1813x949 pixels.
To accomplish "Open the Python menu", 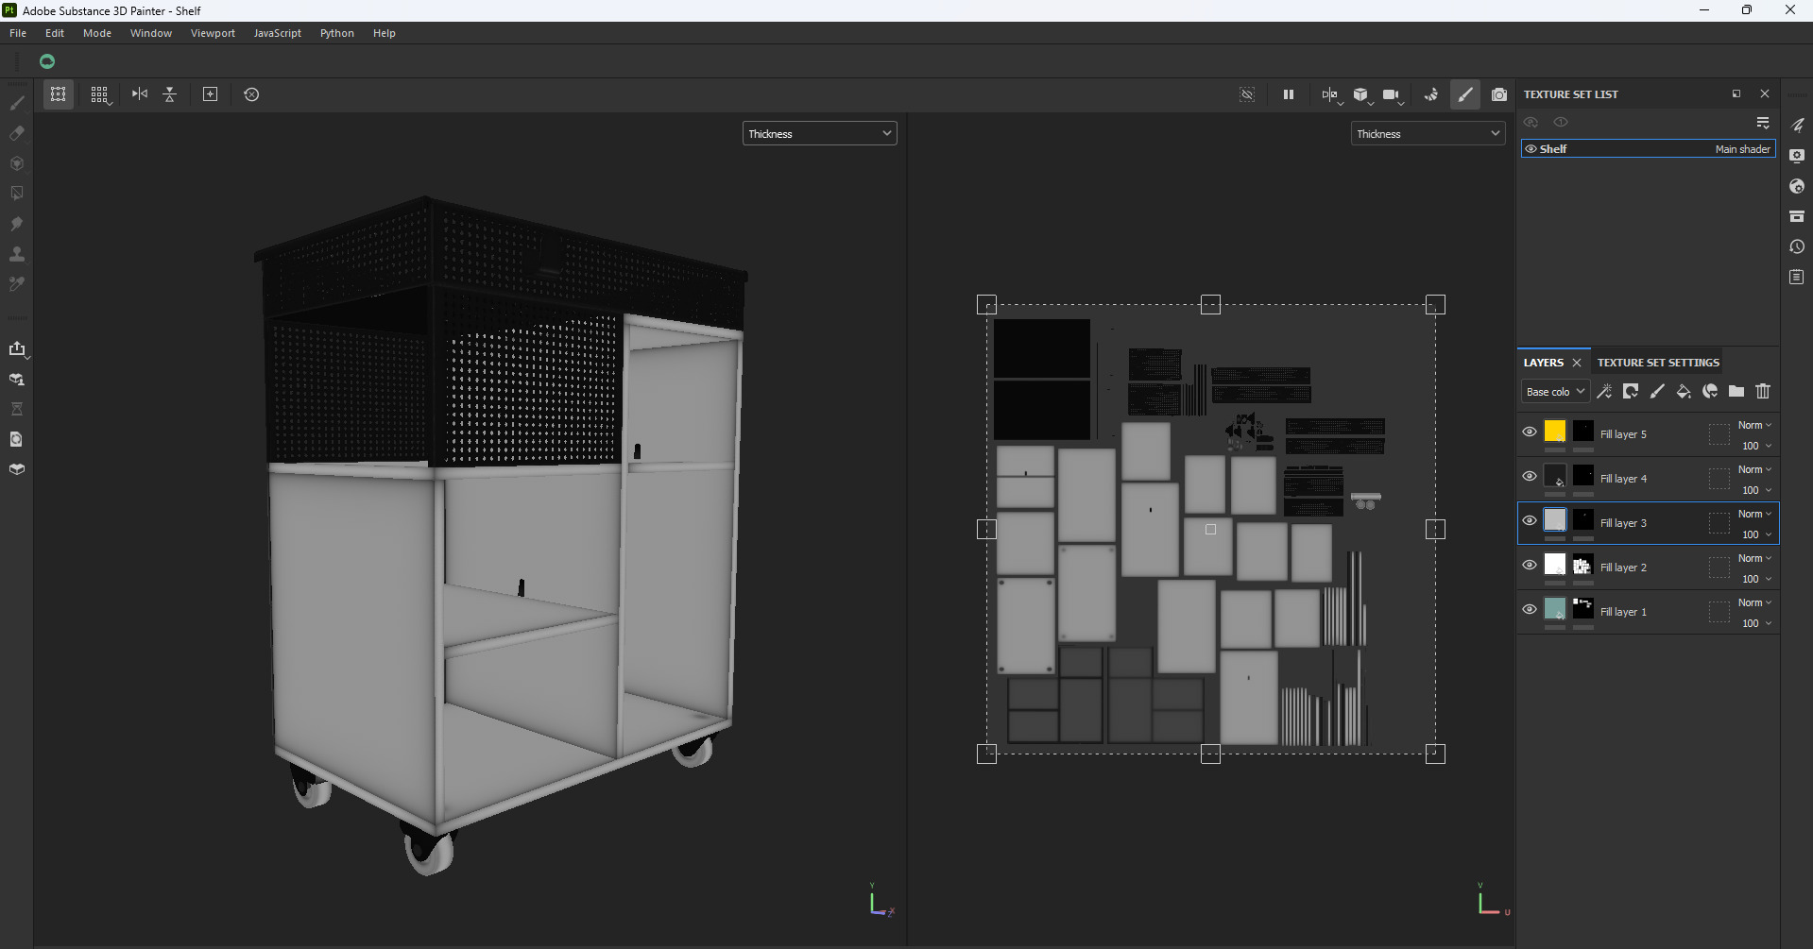I will pyautogui.click(x=337, y=33).
